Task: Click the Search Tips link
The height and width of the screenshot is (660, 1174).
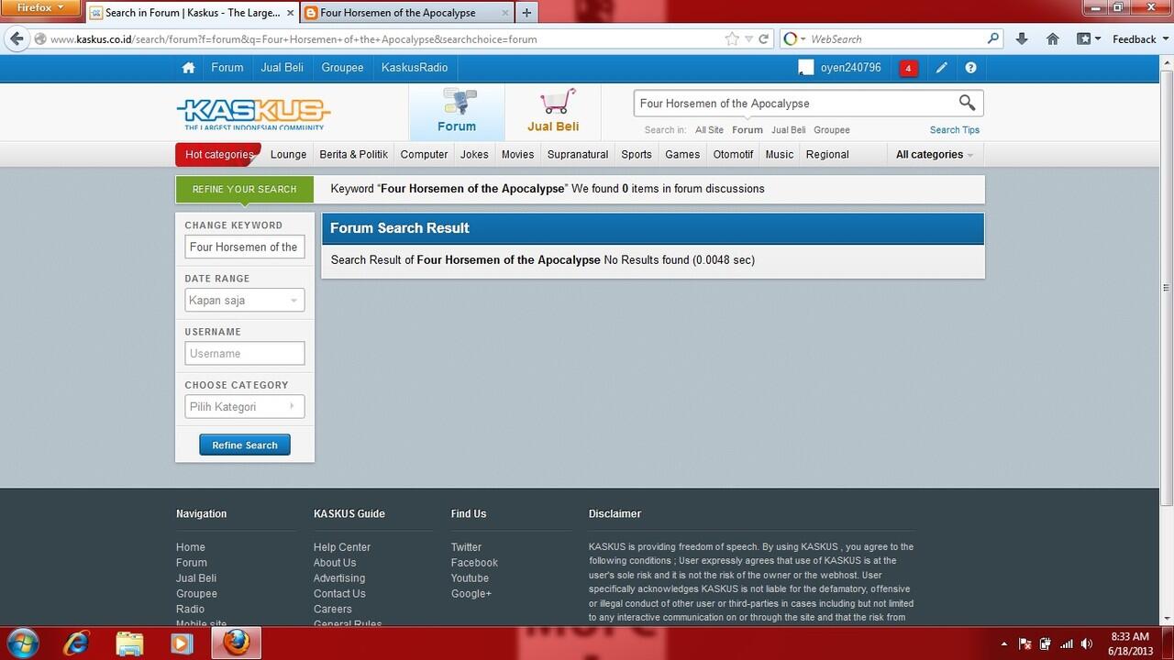Action: [x=955, y=130]
